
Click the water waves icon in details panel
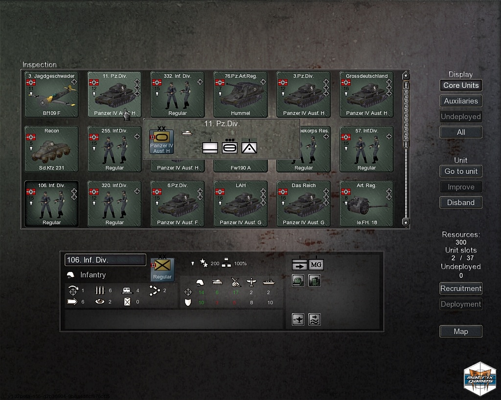(315, 319)
